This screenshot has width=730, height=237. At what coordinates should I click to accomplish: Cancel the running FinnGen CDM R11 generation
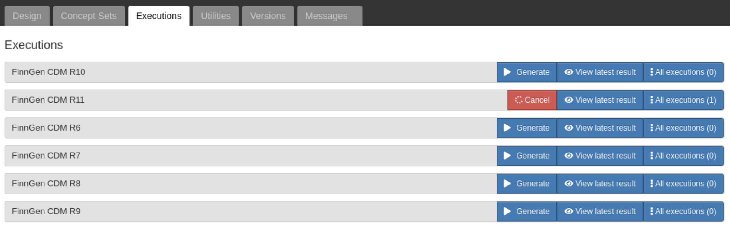pos(532,100)
